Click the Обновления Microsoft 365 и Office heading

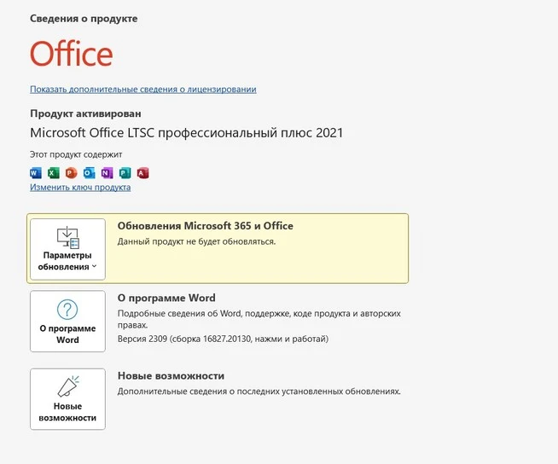206,225
